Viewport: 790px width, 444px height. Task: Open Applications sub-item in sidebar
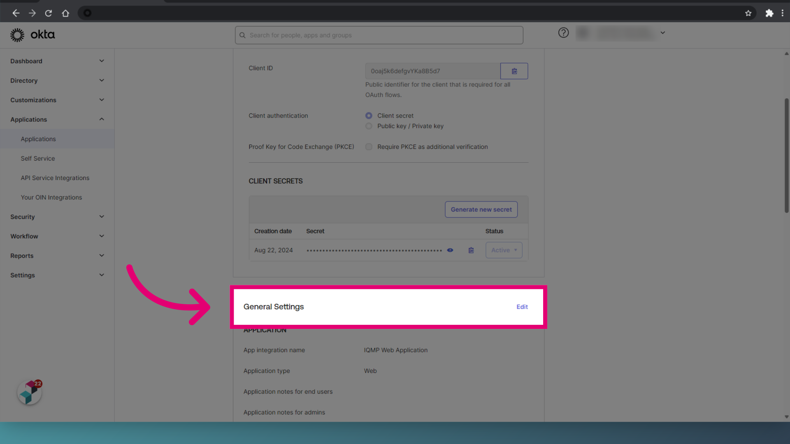(x=57, y=139)
